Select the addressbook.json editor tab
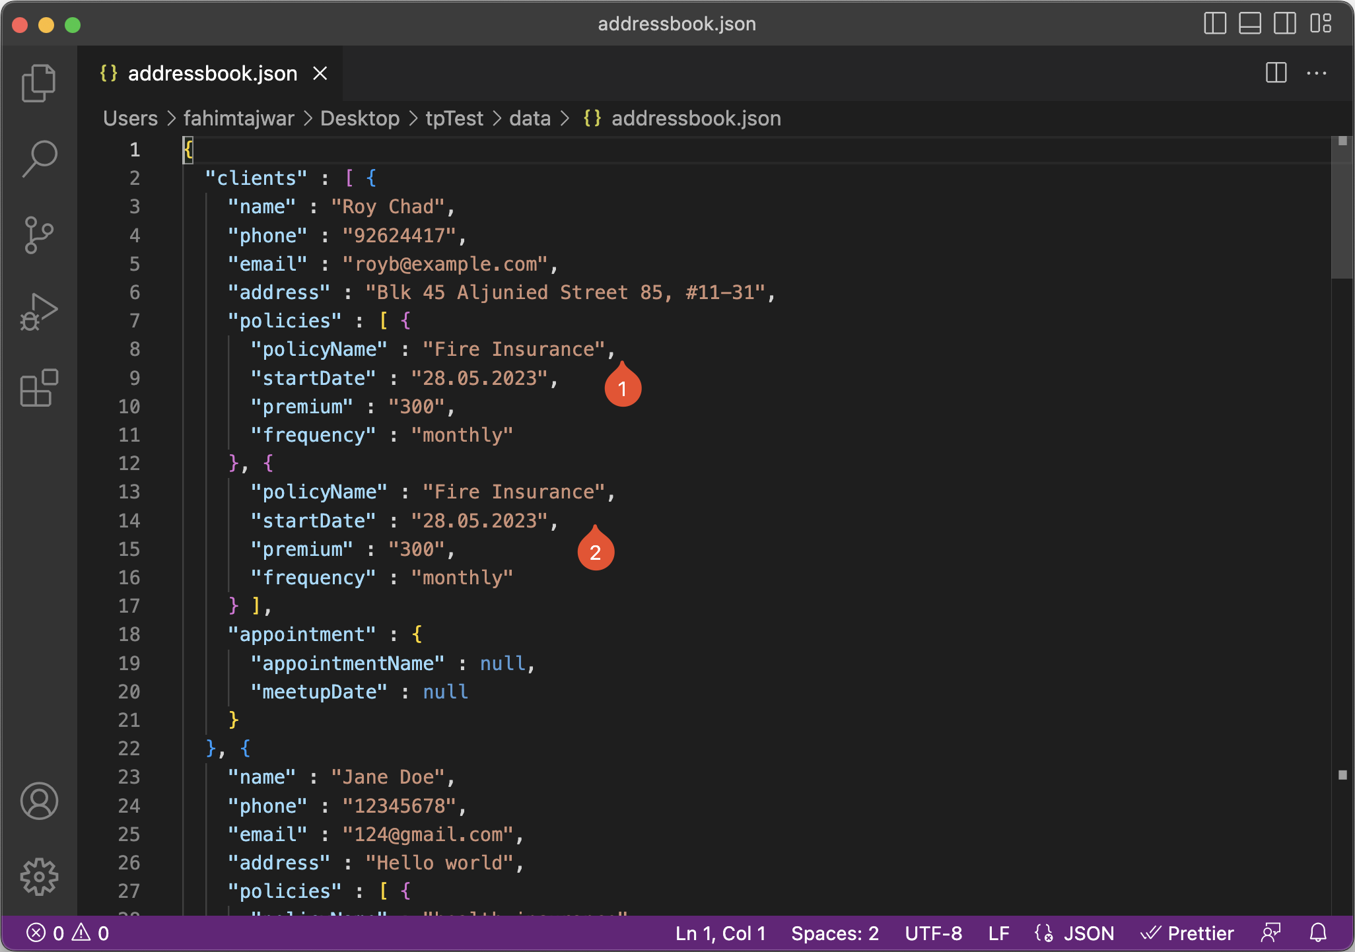Viewport: 1355px width, 952px height. coord(211,73)
